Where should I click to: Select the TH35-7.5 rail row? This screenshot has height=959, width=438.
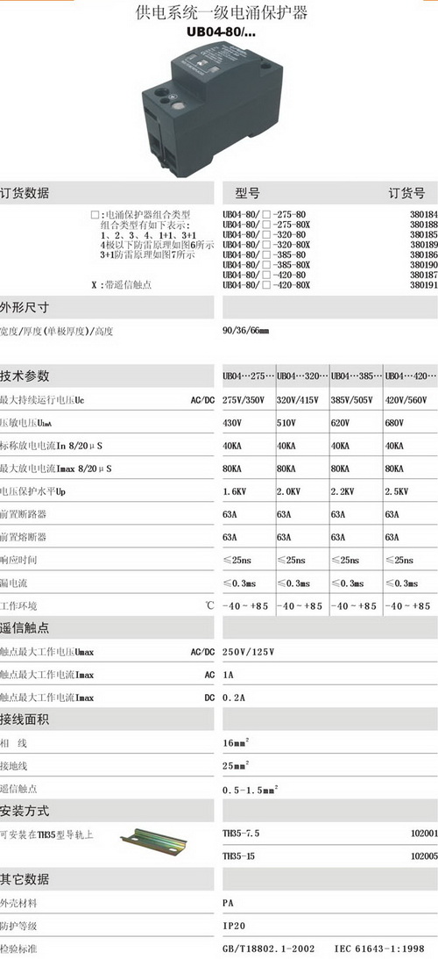(330, 834)
